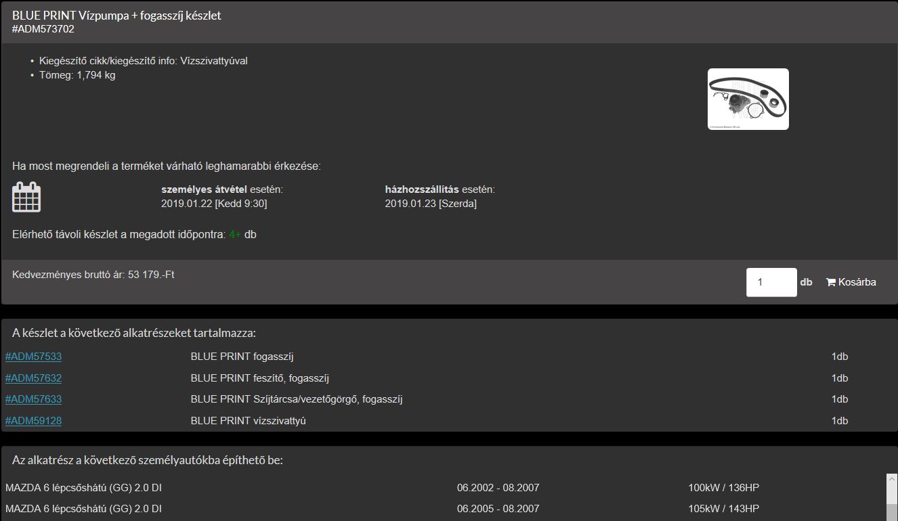Click 'BLUE PRINT Szíjtárcsa/vezetőgörgő, fogasszíj' part name
This screenshot has width=898, height=521.
click(297, 399)
